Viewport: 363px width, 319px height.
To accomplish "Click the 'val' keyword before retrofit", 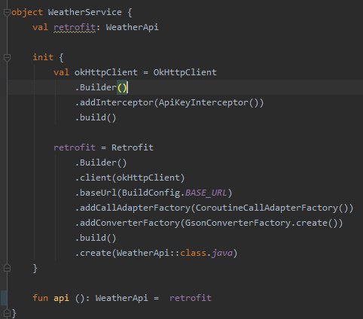I will point(40,27).
